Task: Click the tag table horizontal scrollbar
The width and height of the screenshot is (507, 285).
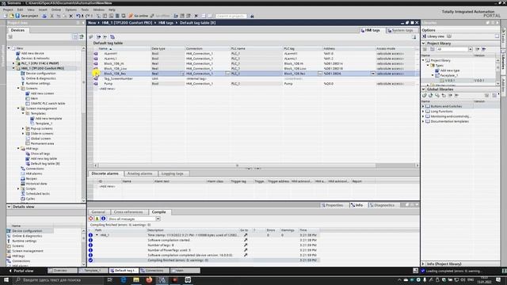Action: click(237, 165)
